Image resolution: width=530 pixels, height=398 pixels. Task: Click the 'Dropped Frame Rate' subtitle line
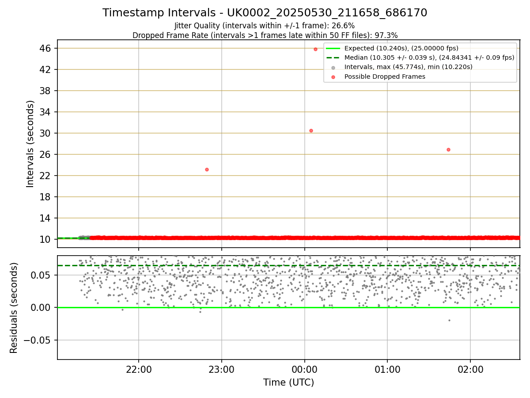click(265, 35)
